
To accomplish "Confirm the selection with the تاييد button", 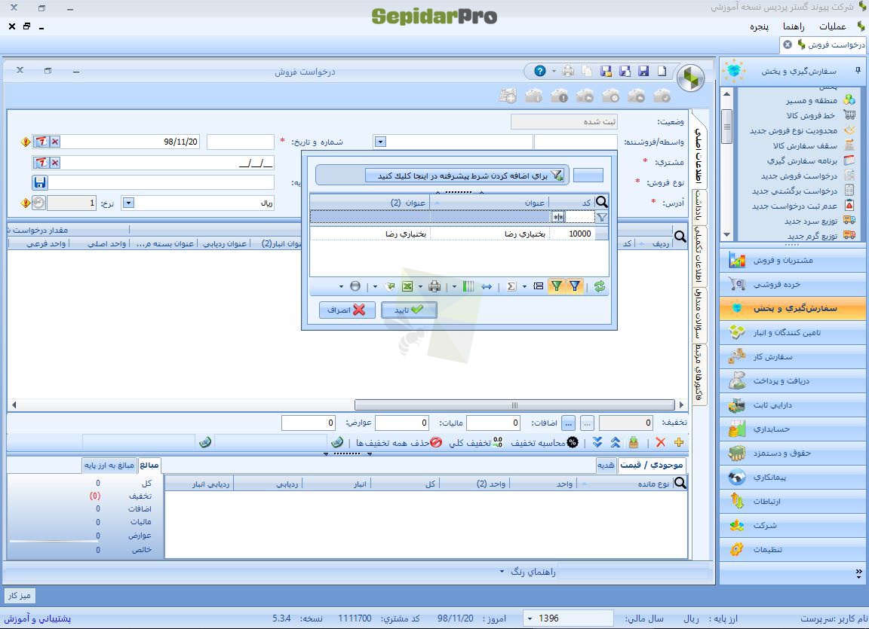I will point(409,310).
